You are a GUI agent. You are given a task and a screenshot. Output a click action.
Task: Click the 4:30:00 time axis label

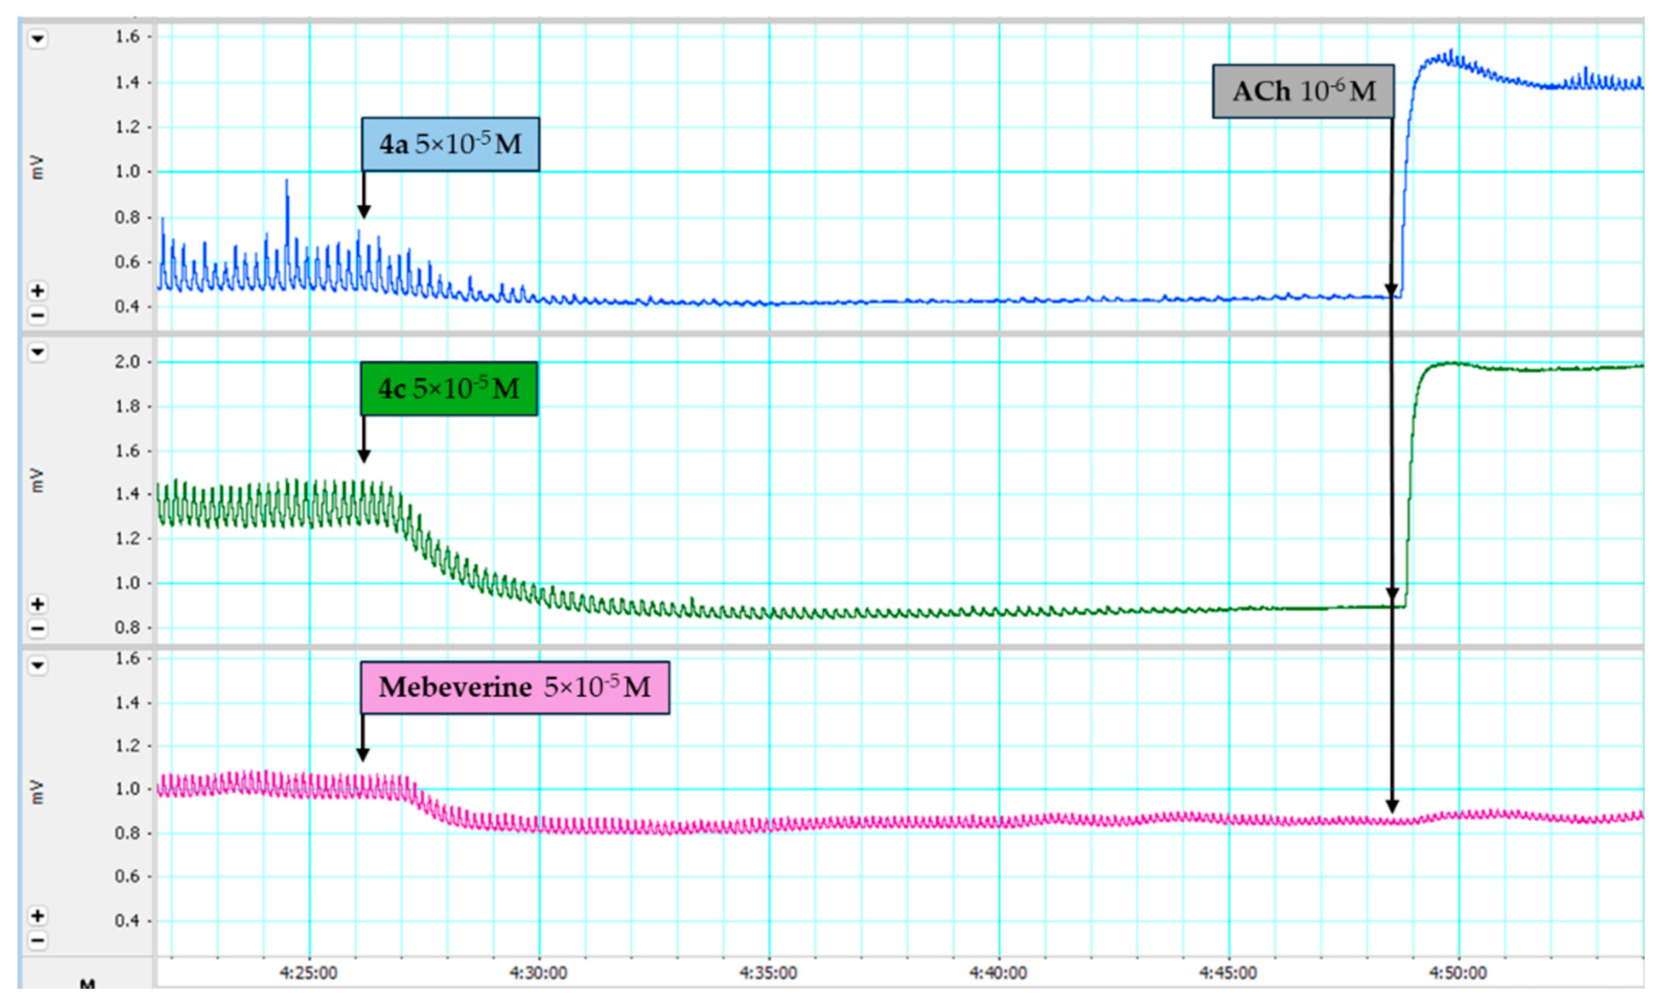coord(538,973)
